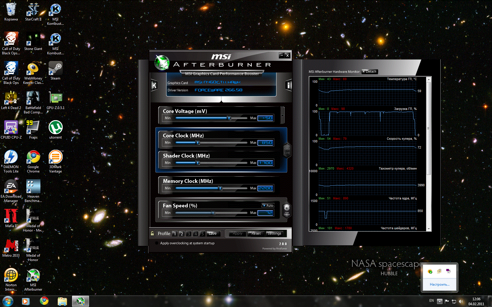Select the Fraps desktop icon
The width and height of the screenshot is (492, 307).
click(33, 130)
